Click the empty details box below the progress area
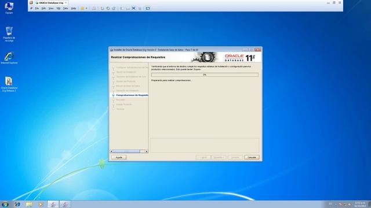Image resolution: width=371 pixels, height=208 pixels. point(205,146)
